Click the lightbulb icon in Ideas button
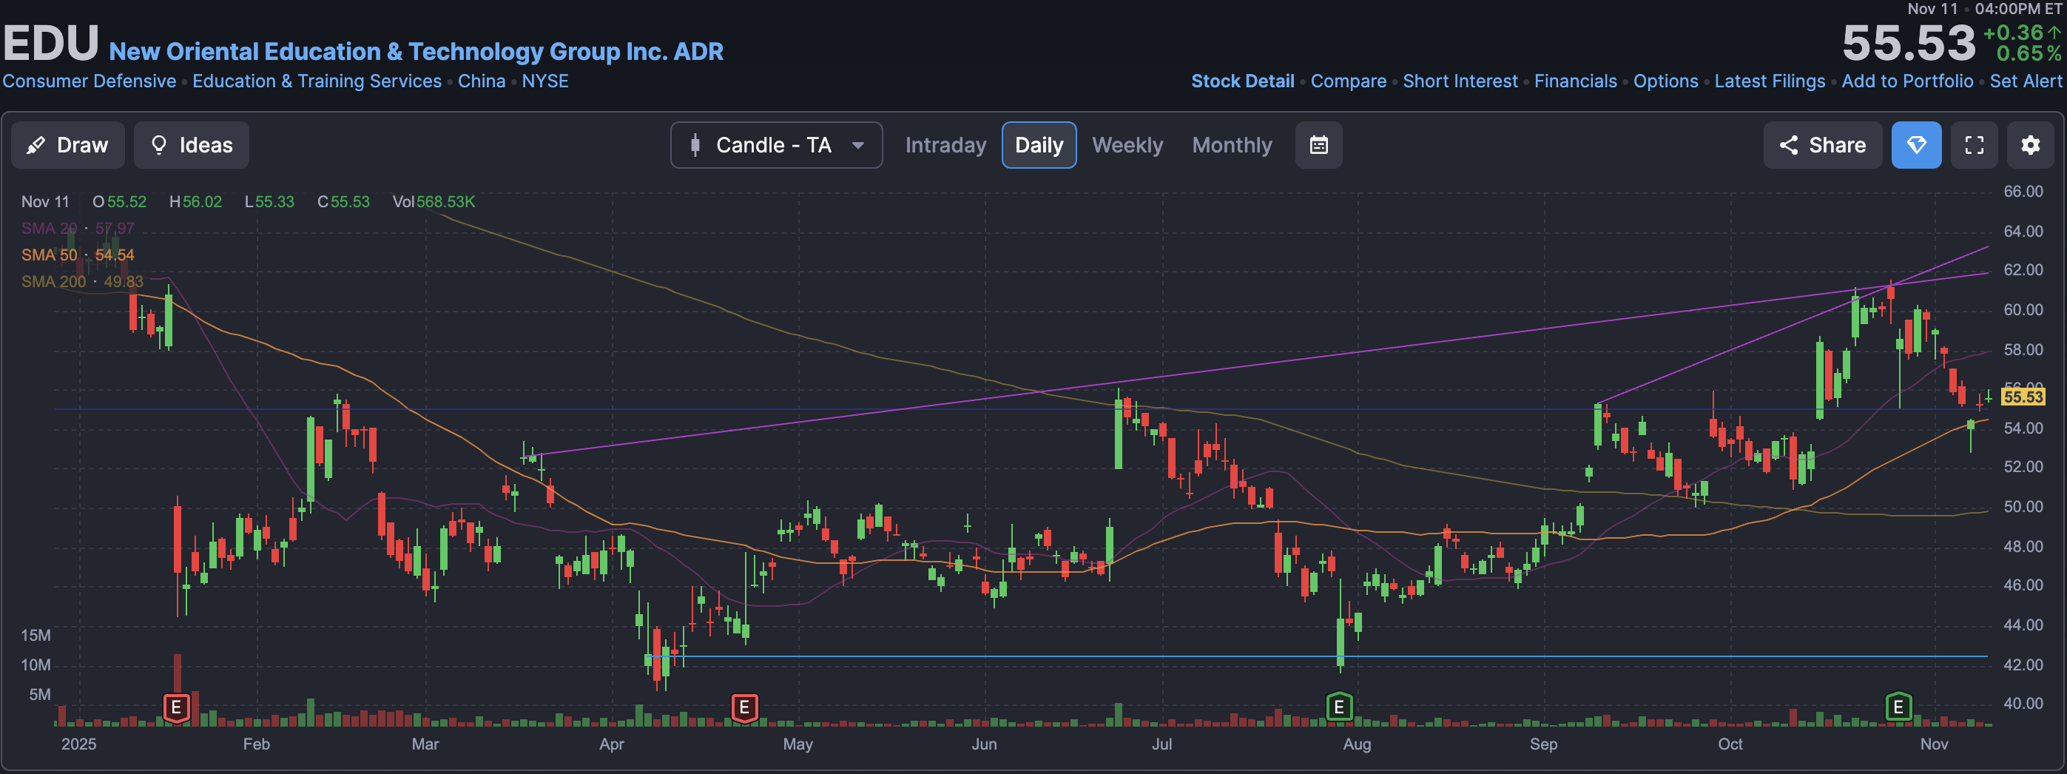Screen dimensions: 2067x774 point(159,144)
